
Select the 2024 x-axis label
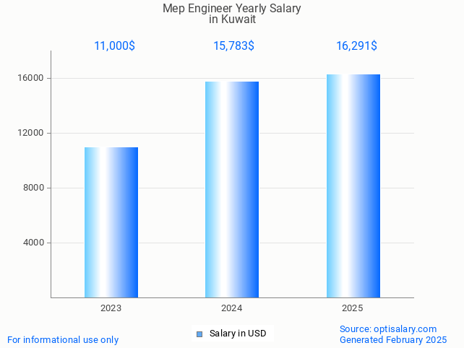pos(231,308)
